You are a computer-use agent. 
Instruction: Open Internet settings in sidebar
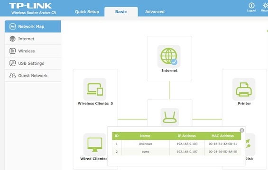(33, 39)
